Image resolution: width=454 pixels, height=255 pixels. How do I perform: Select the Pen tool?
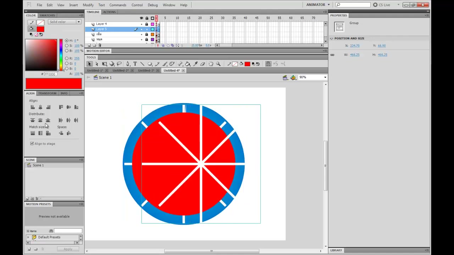128,64
